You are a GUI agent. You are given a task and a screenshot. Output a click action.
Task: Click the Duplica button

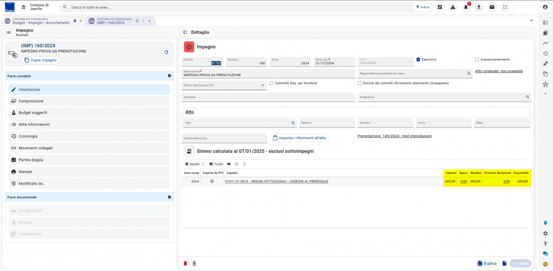click(488, 263)
